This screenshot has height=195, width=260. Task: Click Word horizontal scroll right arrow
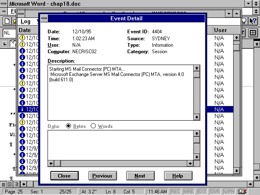point(250,184)
